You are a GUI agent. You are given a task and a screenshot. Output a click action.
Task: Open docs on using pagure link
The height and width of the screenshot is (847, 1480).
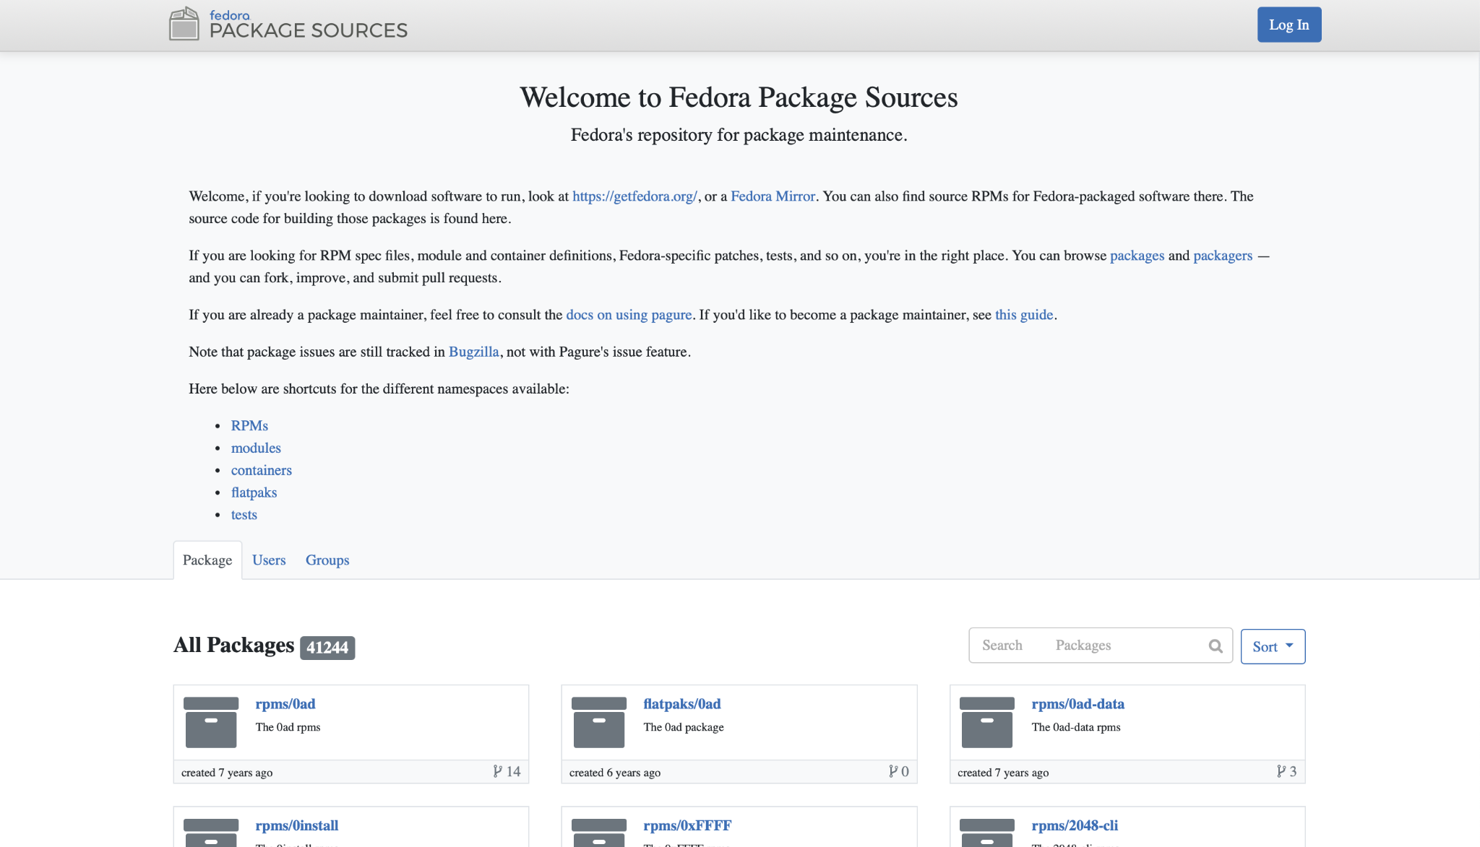pos(629,315)
